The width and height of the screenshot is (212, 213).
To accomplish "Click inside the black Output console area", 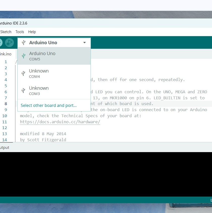I will [106, 174].
